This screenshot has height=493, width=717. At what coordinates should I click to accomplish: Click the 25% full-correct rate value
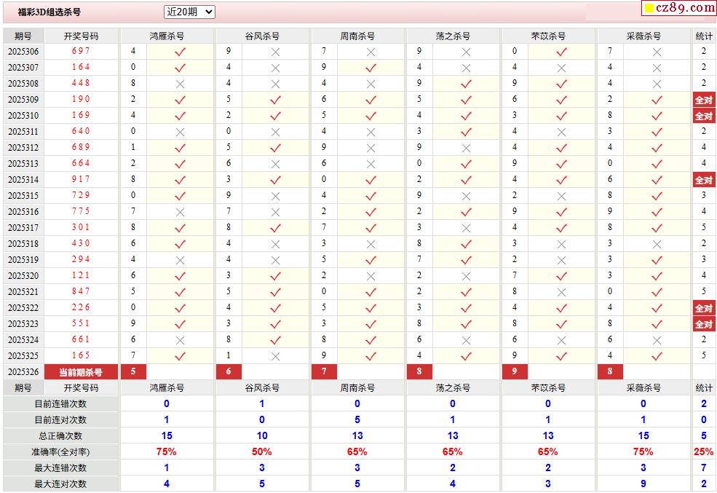point(704,451)
